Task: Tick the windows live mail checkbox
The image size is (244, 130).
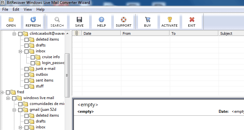Action: [14, 98]
